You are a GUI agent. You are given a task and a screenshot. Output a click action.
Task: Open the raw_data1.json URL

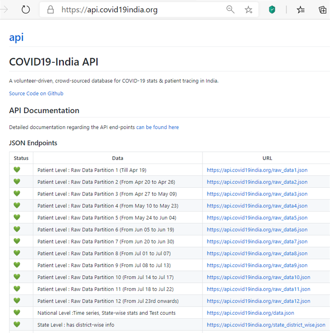pos(257,170)
